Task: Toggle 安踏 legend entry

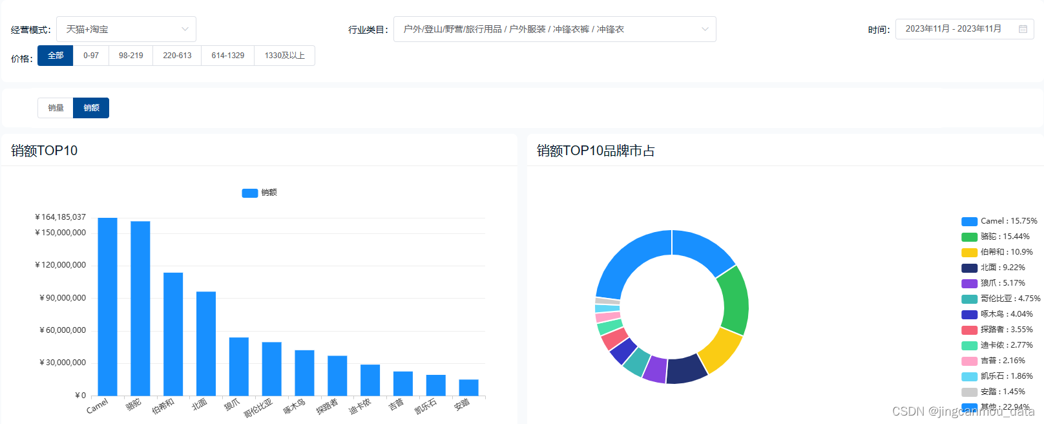Action: 993,392
